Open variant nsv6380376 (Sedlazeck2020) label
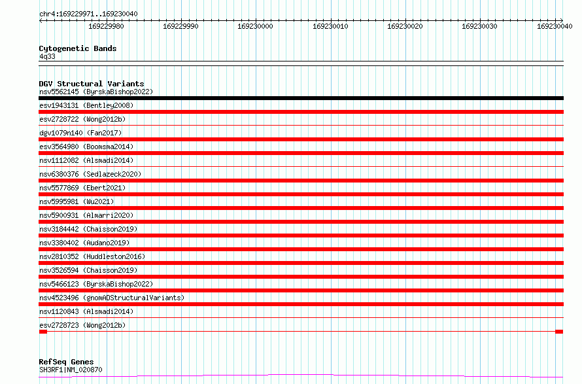Viewport: 582px width, 384px height. pyautogui.click(x=90, y=174)
